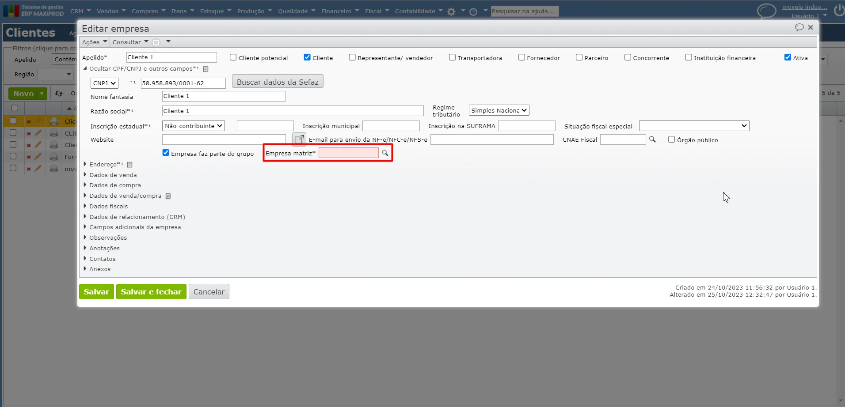Toggle Cliente potencial checkbox
The width and height of the screenshot is (845, 407).
[233, 57]
